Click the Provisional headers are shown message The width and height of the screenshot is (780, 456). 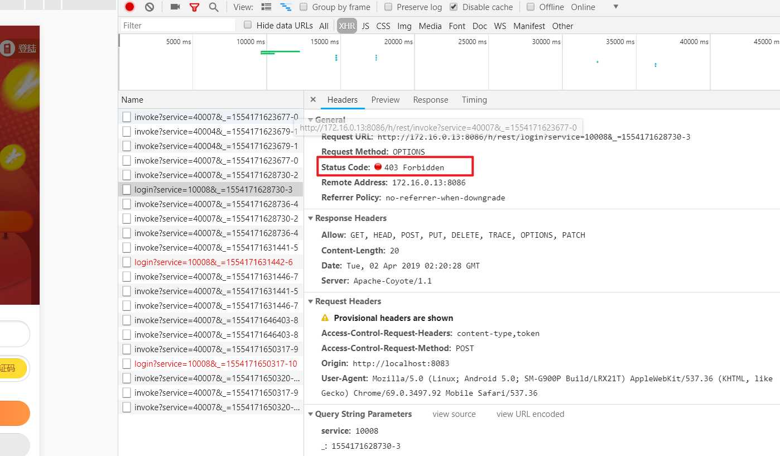tap(393, 318)
